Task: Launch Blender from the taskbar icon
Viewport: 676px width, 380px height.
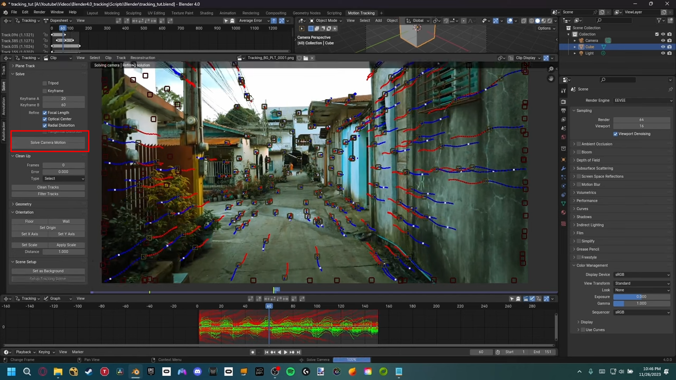Action: click(136, 372)
